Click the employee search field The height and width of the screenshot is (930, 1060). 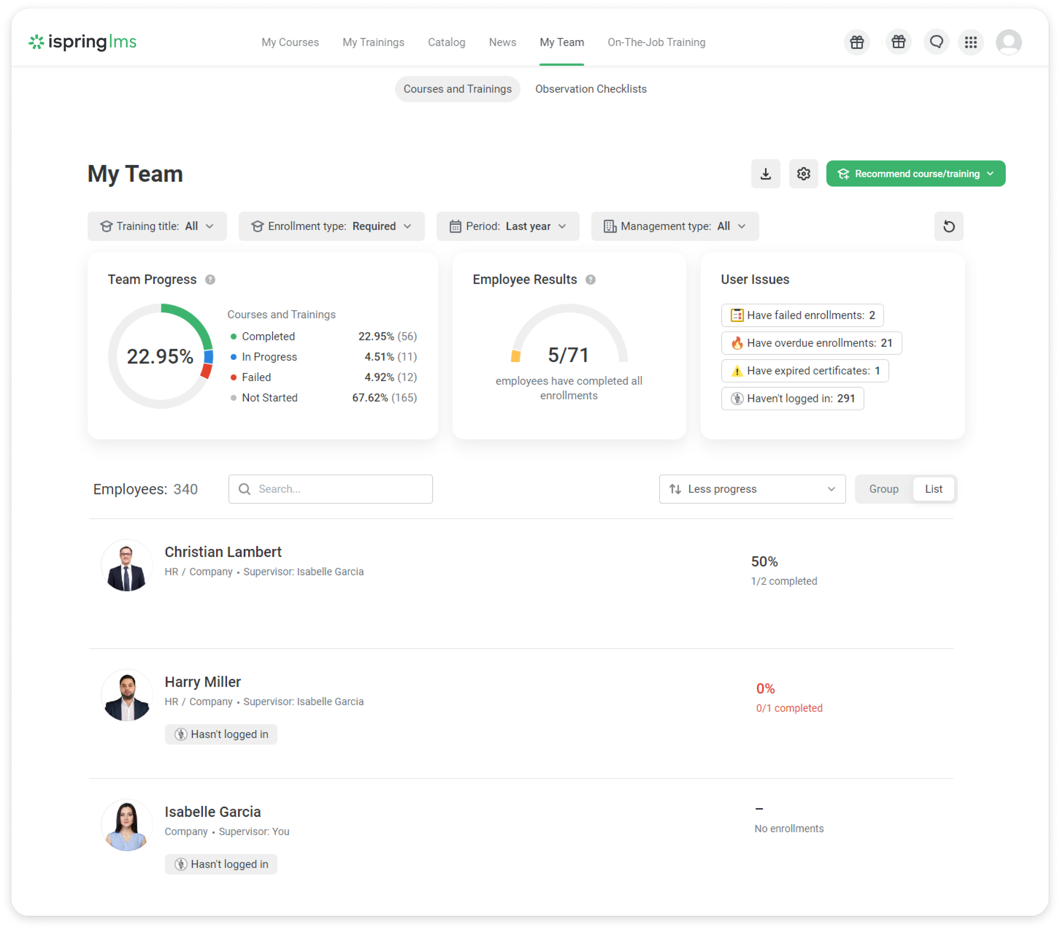(330, 489)
